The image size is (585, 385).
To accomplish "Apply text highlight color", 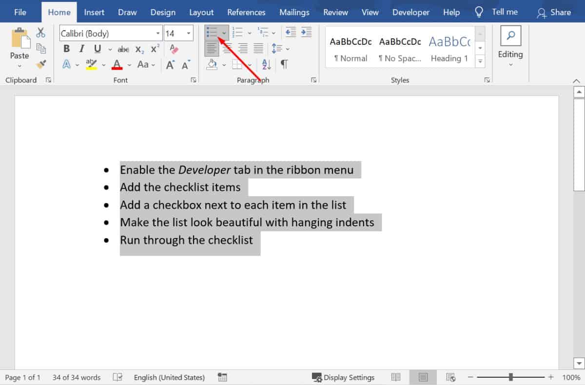I will point(92,64).
